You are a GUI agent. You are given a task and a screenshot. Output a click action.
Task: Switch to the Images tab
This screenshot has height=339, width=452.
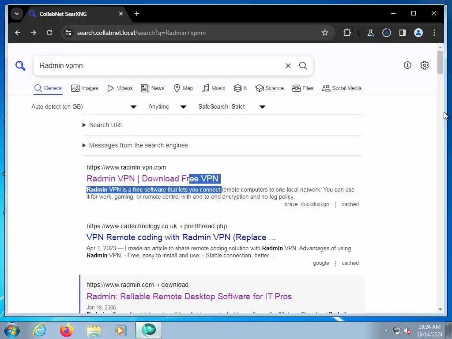click(84, 88)
